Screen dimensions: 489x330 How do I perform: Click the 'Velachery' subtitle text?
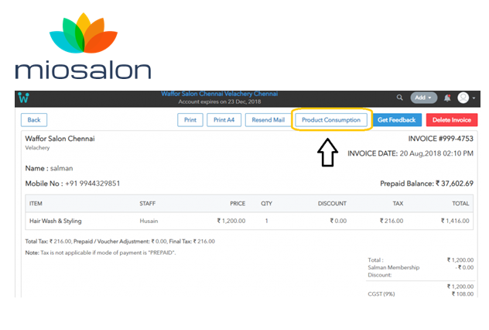[x=37, y=148]
